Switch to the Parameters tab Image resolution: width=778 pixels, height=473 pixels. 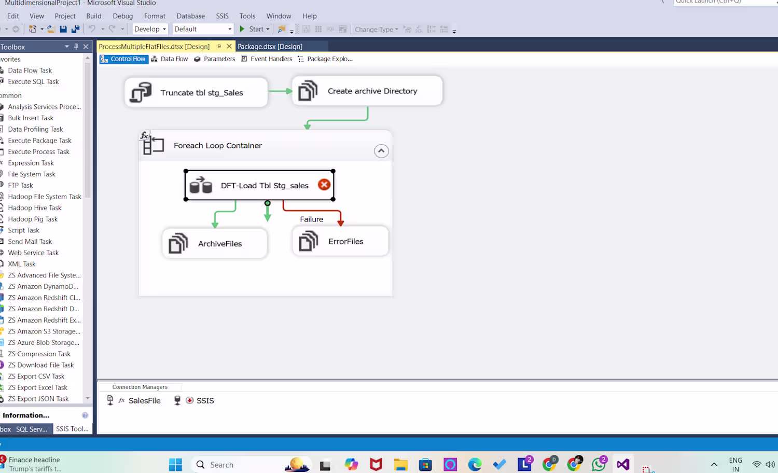point(215,59)
